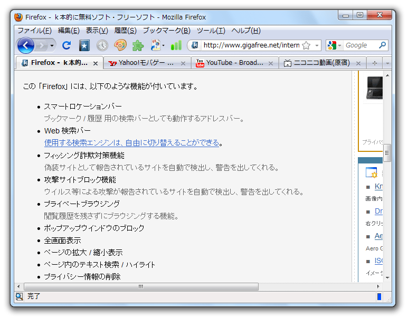Click the Google services toolbar icon
The image size is (408, 318).
[x=156, y=45]
